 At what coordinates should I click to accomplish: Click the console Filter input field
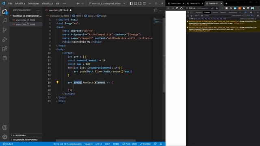pos(218,16)
